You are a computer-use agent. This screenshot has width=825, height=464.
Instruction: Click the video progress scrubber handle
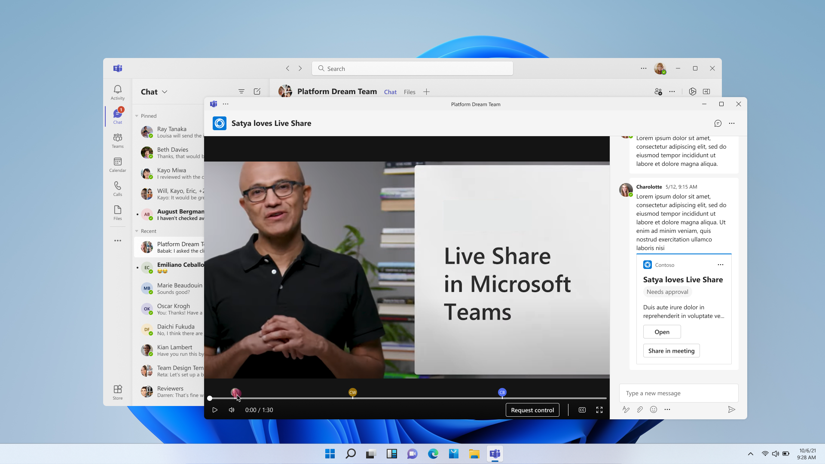click(x=210, y=398)
